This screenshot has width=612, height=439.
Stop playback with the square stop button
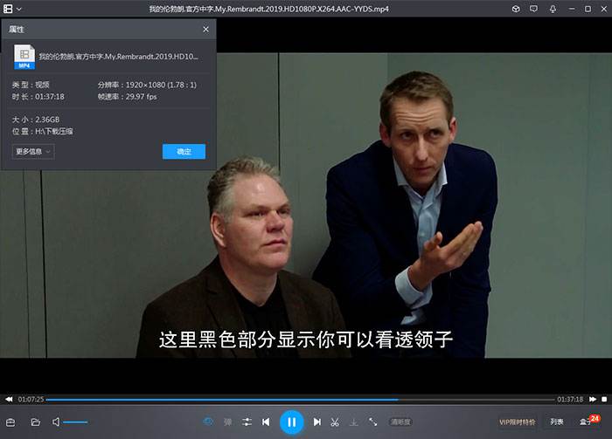click(x=604, y=399)
